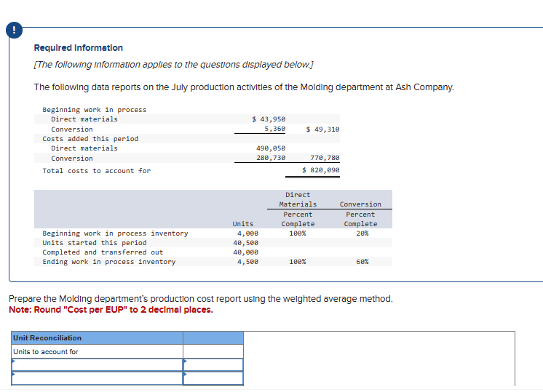The image size is (543, 392).
Task: Select second units value input cell
Action: (213, 378)
